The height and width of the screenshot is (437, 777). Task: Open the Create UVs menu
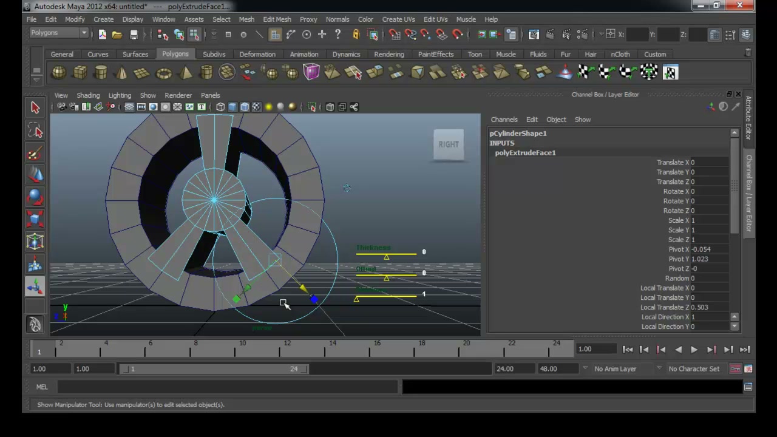click(398, 19)
